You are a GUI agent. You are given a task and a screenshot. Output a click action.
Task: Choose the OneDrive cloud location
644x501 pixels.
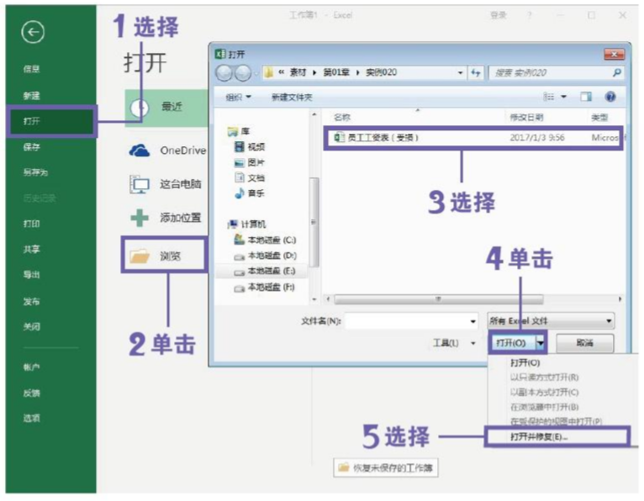[167, 150]
